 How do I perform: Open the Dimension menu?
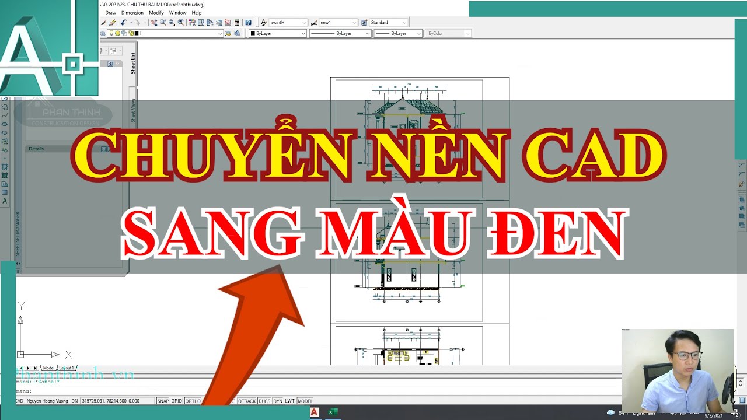[x=132, y=13]
